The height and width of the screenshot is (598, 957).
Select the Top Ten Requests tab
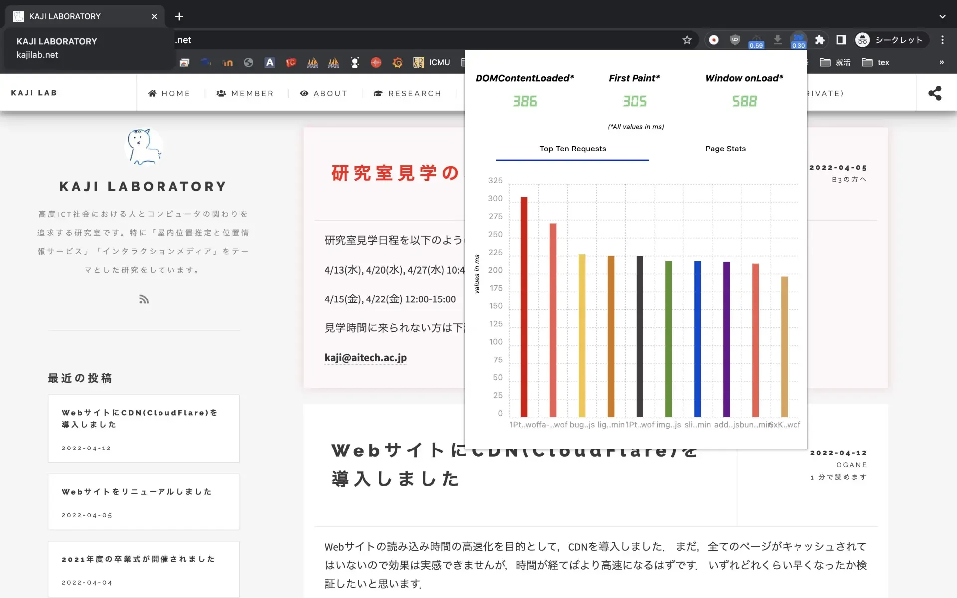pos(572,149)
